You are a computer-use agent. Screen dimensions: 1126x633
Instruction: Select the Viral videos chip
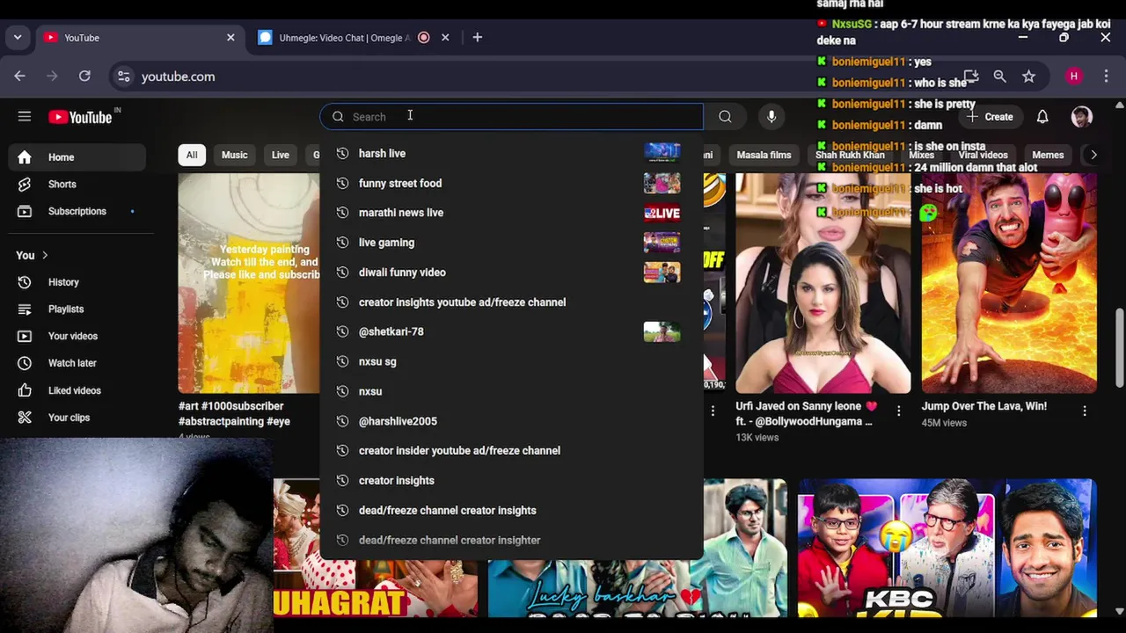click(x=983, y=155)
